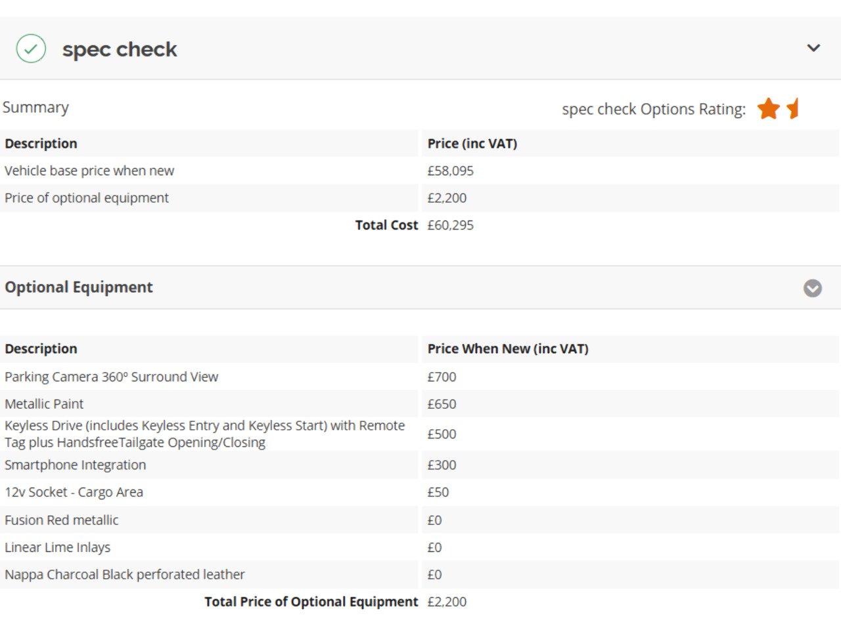This screenshot has height=630, width=841.
Task: Click the Optional Equipment header
Action: pos(79,287)
